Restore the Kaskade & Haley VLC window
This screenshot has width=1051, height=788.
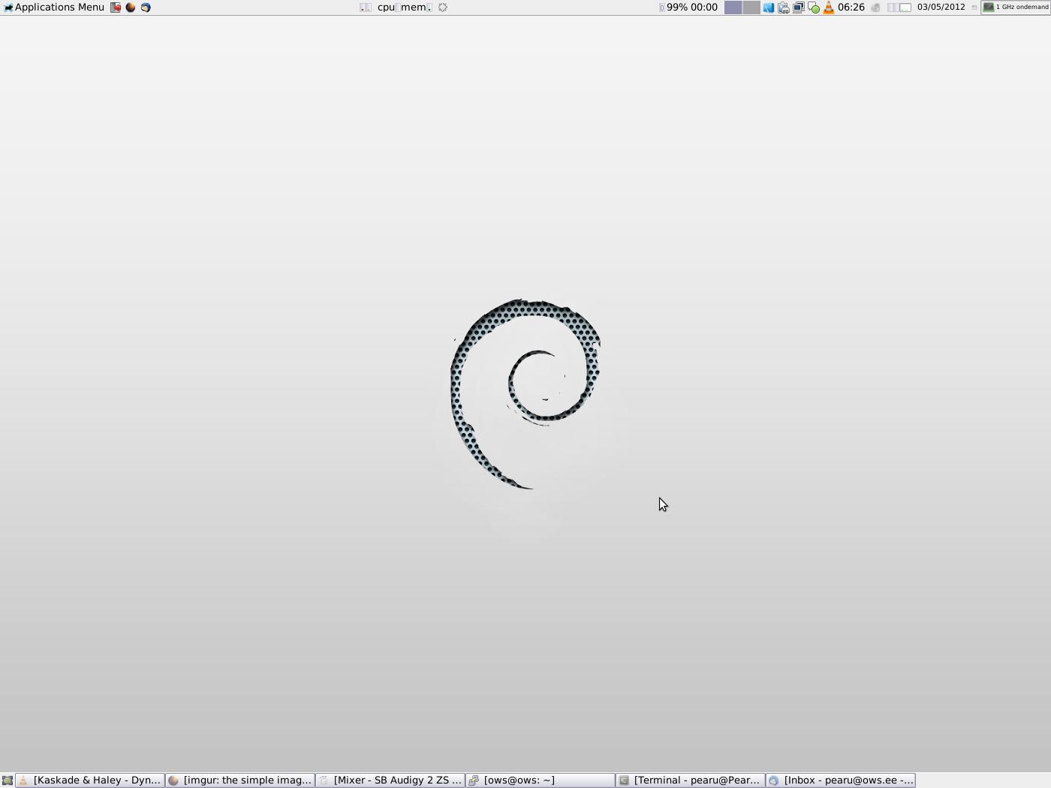click(90, 780)
